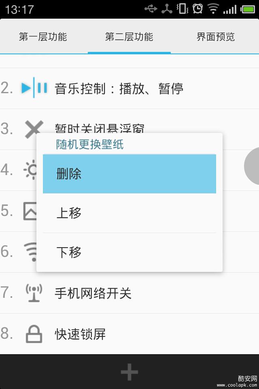This screenshot has height=389, width=259.
Task: Switch to the 第一层功能 tab
Action: coord(43,37)
